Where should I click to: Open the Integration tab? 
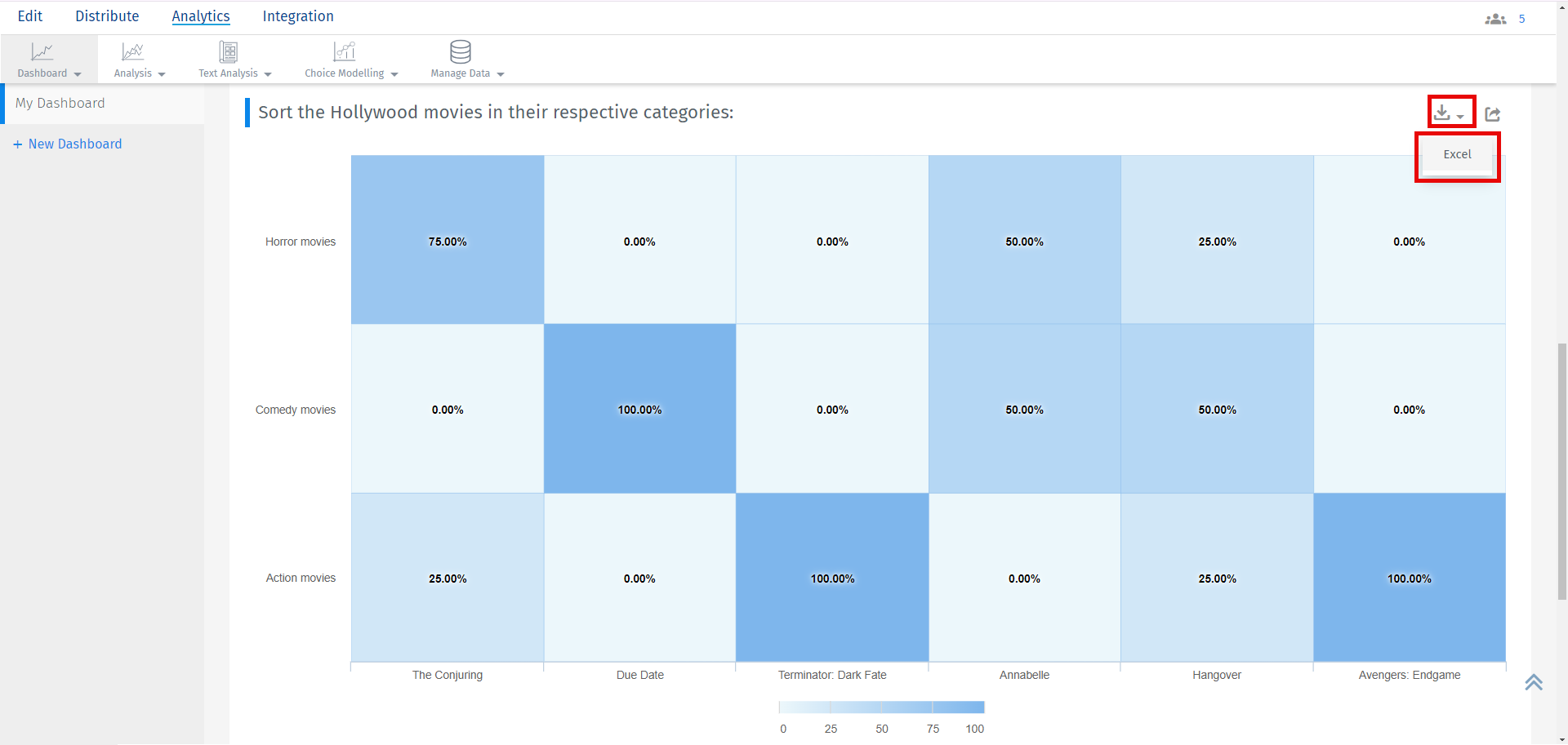coord(297,16)
